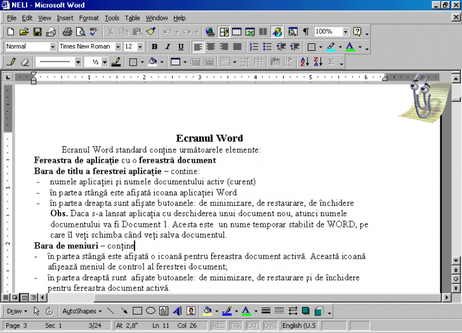
Task: Apply a shadow style to the shape
Action: [x=306, y=311]
